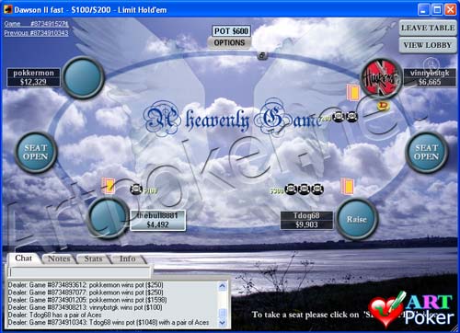The image size is (460, 333).
Task: Click thebull8881's bet chip
Action: [x=136, y=189]
